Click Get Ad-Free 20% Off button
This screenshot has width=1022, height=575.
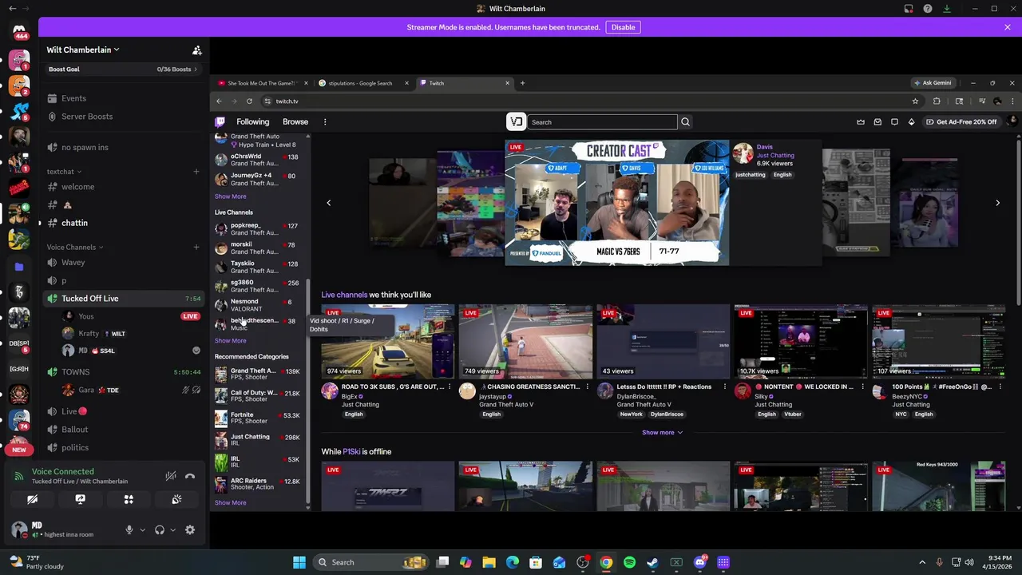(961, 122)
